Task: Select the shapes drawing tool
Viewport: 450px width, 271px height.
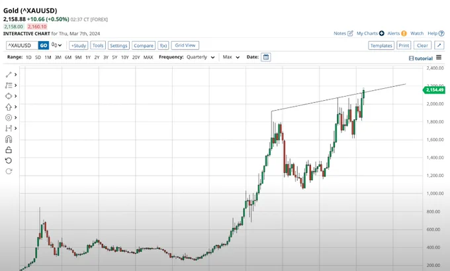Action: click(x=9, y=96)
